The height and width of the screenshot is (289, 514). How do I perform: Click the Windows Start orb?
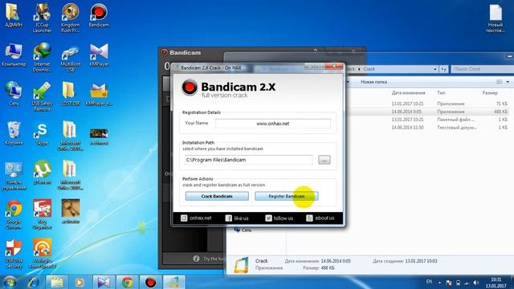(x=10, y=282)
